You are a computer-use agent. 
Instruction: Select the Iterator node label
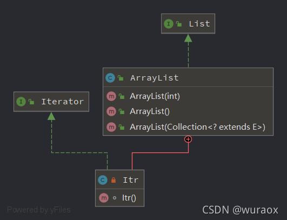point(62,102)
